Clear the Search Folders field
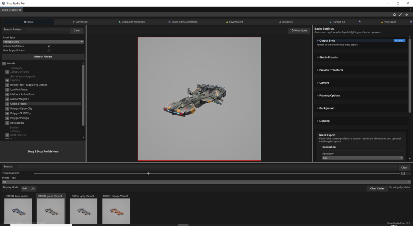Viewport: 413px width, 226px height. click(x=76, y=31)
